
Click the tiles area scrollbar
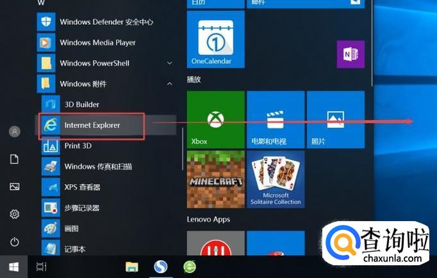point(372,43)
